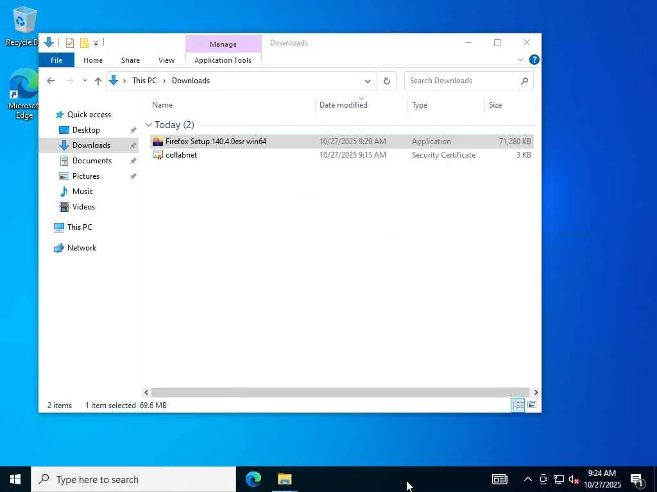The width and height of the screenshot is (657, 492).
Task: Go back with the Back arrow
Action: click(x=51, y=81)
